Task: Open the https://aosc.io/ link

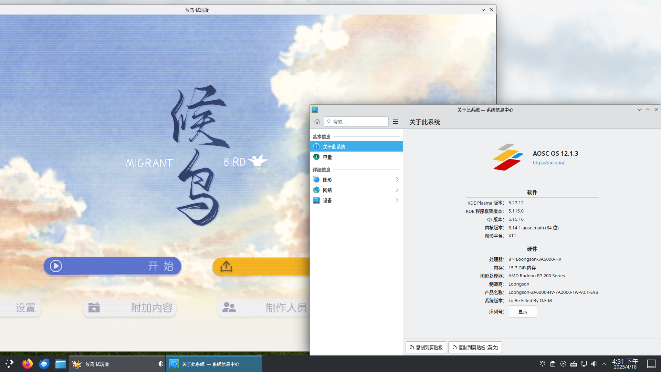Action: point(548,163)
